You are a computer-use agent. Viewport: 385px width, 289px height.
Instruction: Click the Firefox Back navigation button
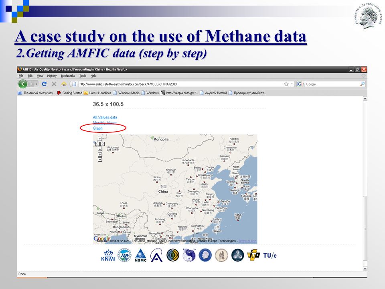pyautogui.click(x=23, y=84)
